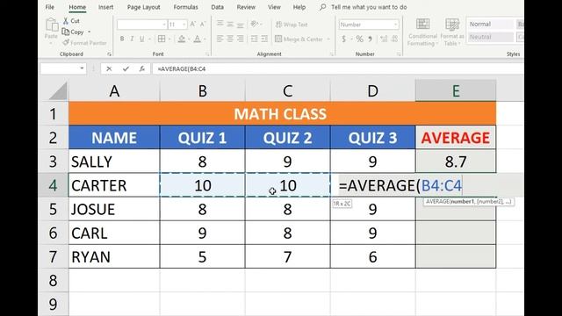
Task: Toggle Align Right
Action: point(240,39)
